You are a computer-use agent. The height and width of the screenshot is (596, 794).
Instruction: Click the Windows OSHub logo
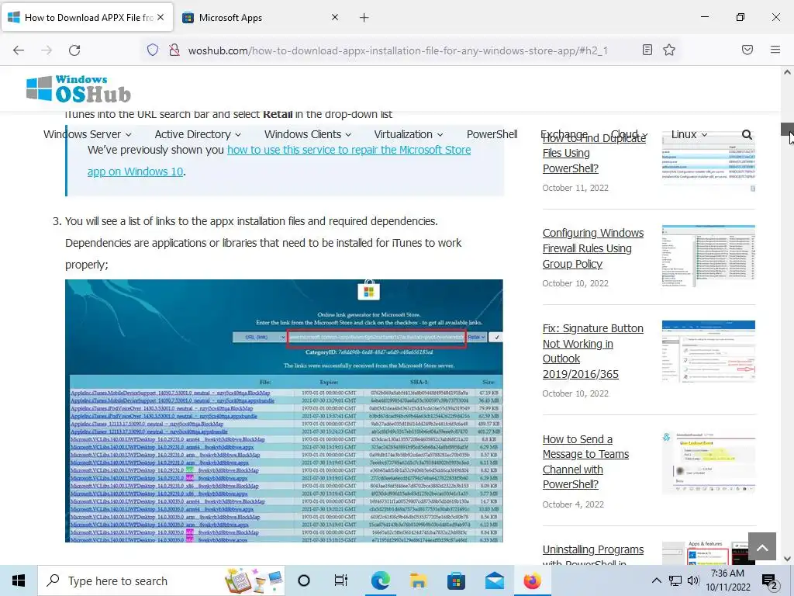pos(78,88)
